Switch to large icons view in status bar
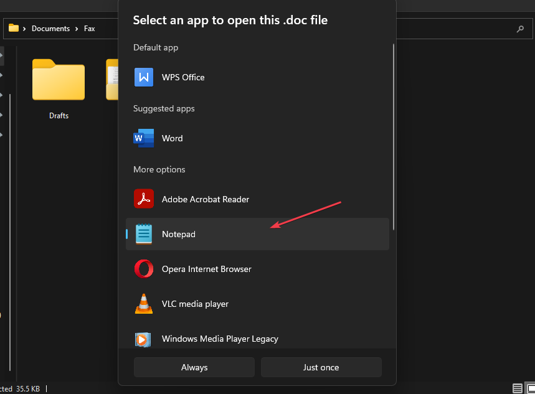This screenshot has width=535, height=394. click(529, 388)
